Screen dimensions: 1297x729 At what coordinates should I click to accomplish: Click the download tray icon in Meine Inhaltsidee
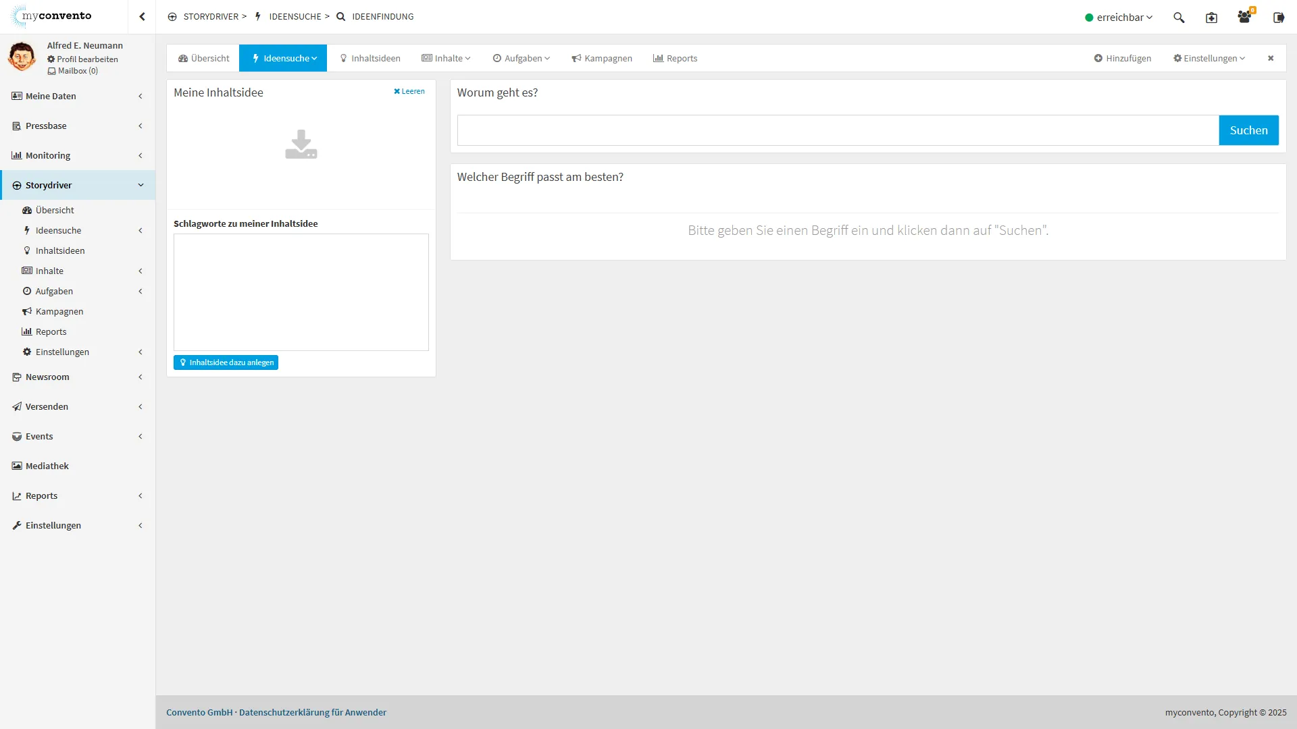pos(301,144)
